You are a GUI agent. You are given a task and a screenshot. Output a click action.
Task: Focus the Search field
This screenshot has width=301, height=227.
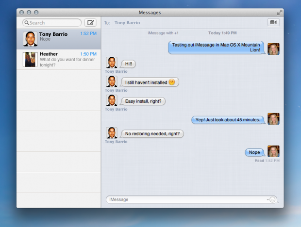pos(52,23)
